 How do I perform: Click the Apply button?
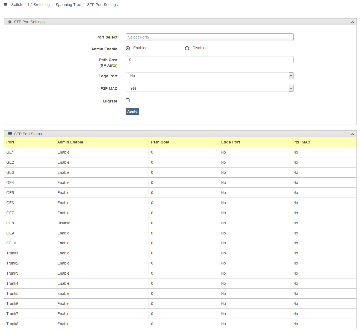coord(132,111)
